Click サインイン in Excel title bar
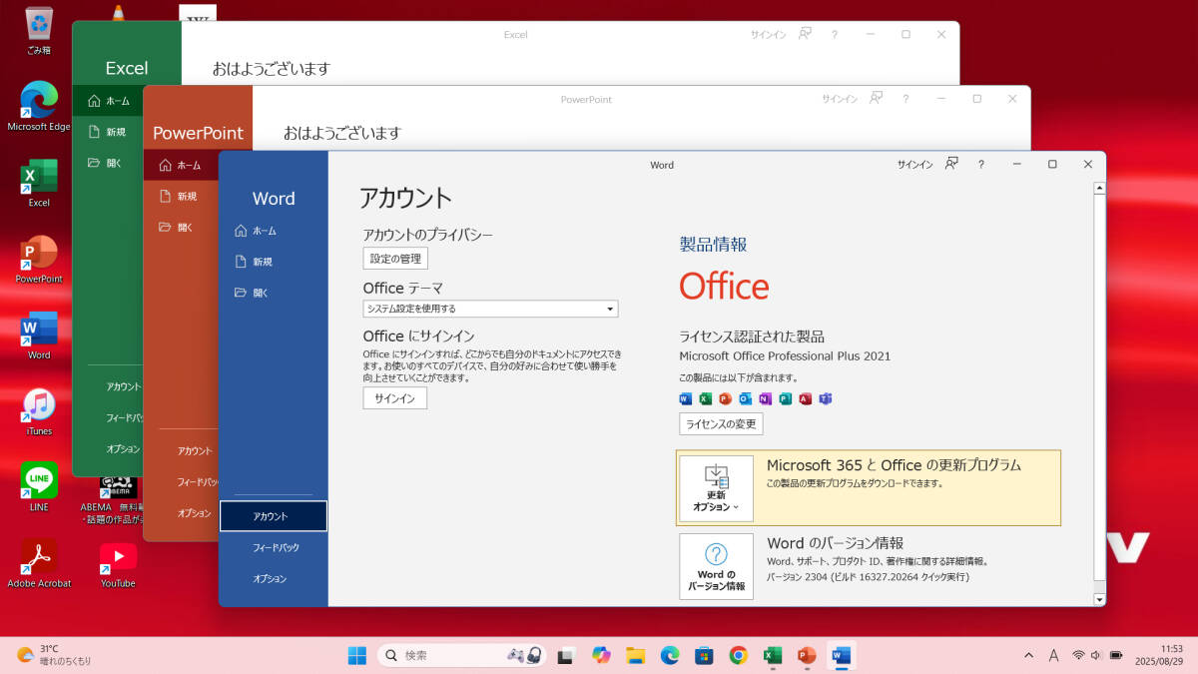Image resolution: width=1198 pixels, height=674 pixels. pyautogui.click(x=769, y=35)
